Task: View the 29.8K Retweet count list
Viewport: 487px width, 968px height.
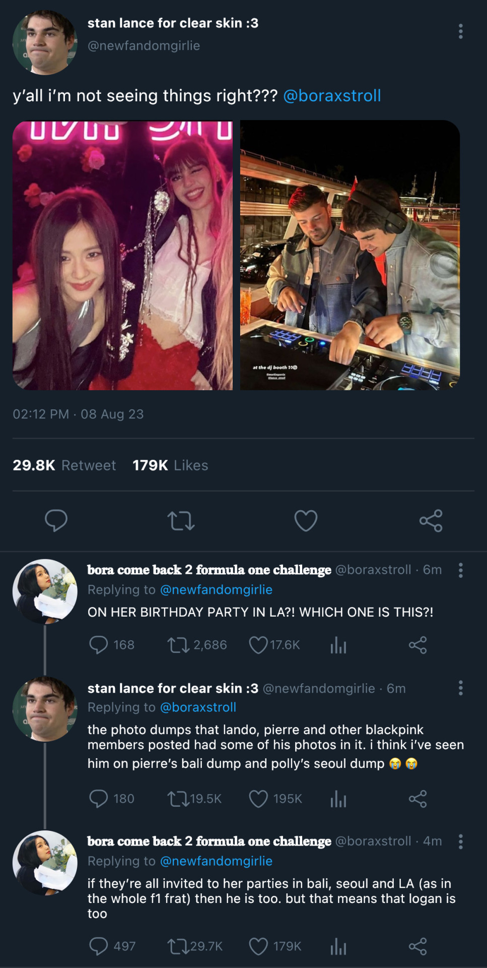Action: 64,465
